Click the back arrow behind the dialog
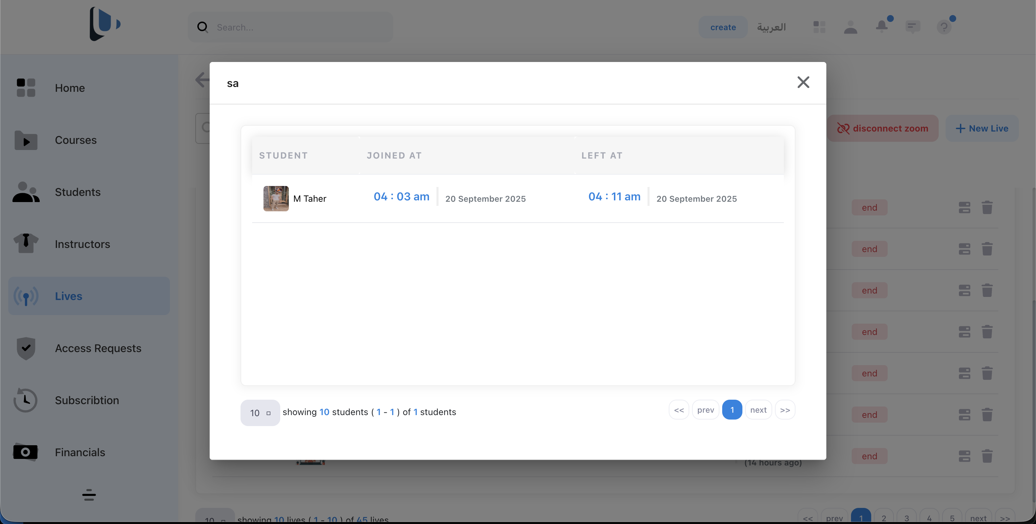Image resolution: width=1036 pixels, height=524 pixels. (x=202, y=79)
